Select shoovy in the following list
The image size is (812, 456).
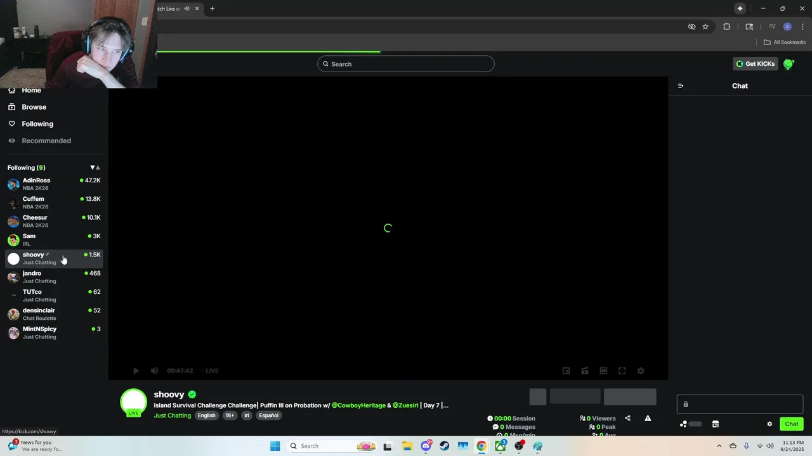click(54, 258)
